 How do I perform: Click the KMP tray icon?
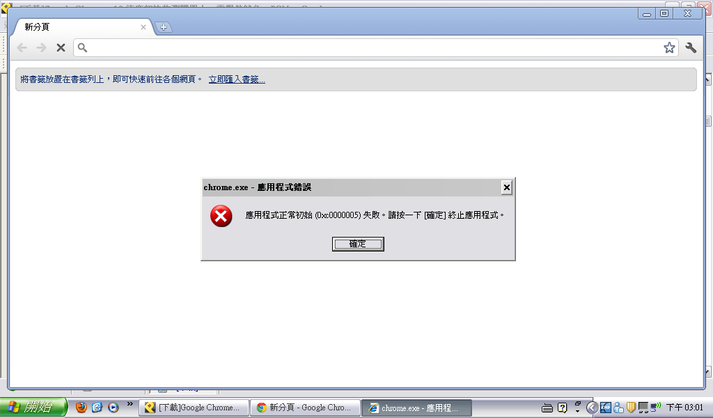coord(605,408)
